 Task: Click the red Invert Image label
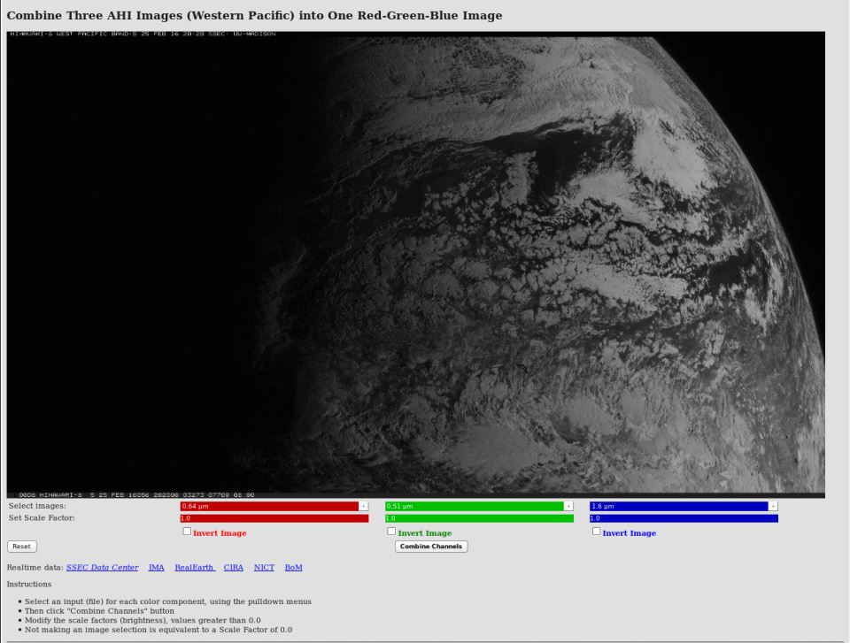coord(220,533)
